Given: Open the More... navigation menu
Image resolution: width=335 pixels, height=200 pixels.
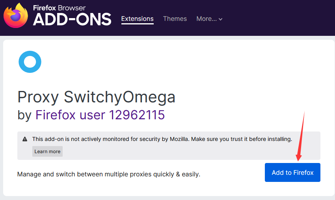Looking at the screenshot, I should coord(209,19).
